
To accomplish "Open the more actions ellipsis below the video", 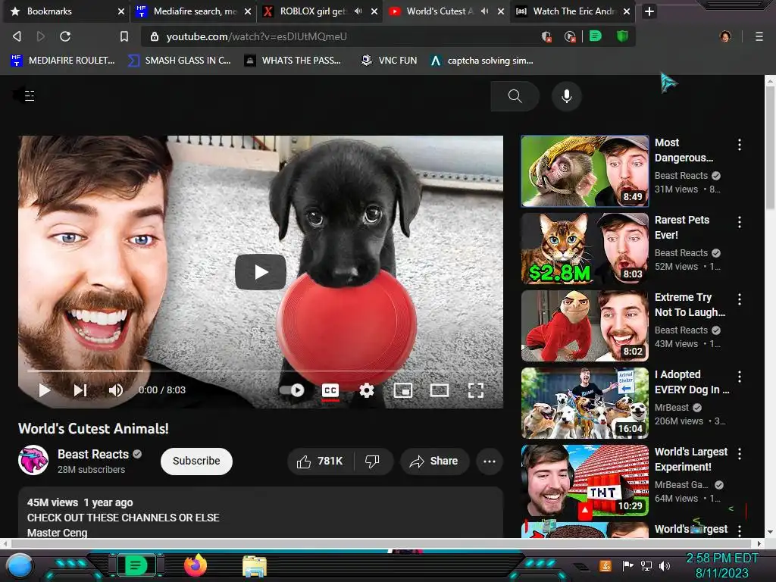I will (x=490, y=462).
